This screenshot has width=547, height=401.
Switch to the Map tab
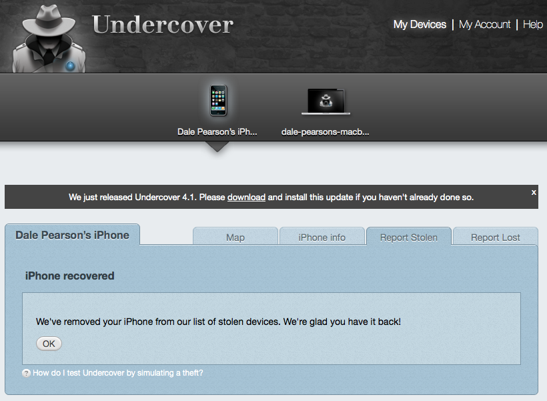(x=235, y=237)
